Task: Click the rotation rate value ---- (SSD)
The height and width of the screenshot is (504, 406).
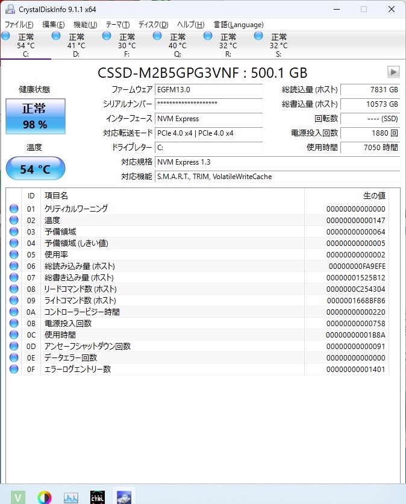Action: click(370, 119)
